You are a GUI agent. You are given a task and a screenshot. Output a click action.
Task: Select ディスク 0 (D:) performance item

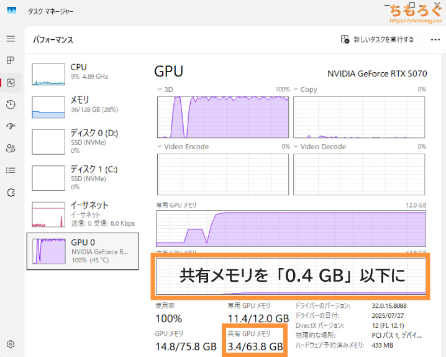[x=82, y=141]
